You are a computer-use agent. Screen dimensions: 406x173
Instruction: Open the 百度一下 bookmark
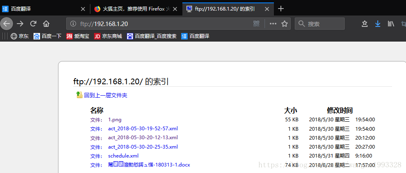point(48,36)
